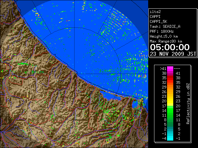Click the '-4' legend value
This screenshot has width=198, height=148.
(164, 138)
